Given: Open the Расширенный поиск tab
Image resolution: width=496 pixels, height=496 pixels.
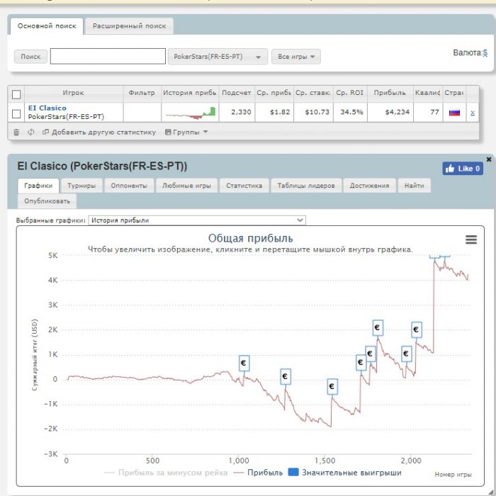Looking at the screenshot, I should (129, 26).
